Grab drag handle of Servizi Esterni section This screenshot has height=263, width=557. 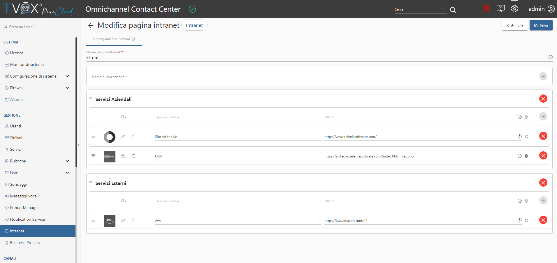tap(91, 183)
